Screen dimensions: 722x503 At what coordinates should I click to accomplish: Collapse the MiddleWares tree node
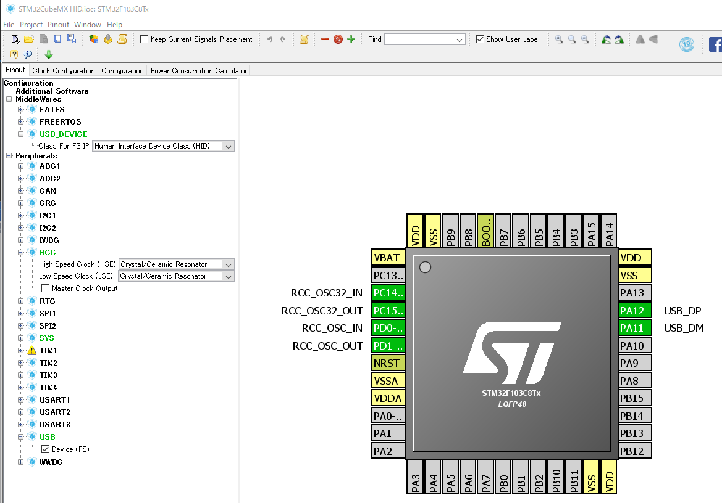9,99
